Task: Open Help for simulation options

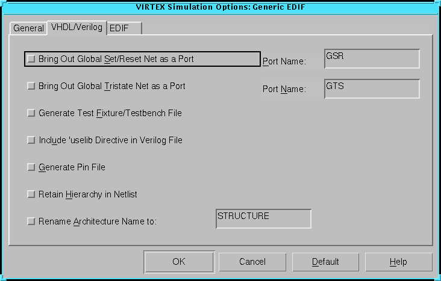Action: click(398, 262)
